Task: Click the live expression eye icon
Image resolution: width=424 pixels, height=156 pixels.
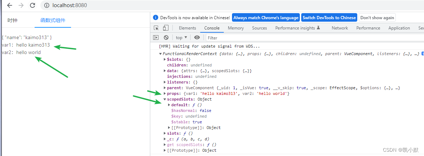Action: [x=197, y=37]
